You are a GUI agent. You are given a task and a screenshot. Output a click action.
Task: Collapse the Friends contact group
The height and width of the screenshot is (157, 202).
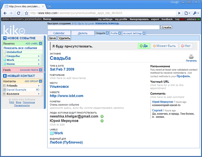click(x=4, y=86)
